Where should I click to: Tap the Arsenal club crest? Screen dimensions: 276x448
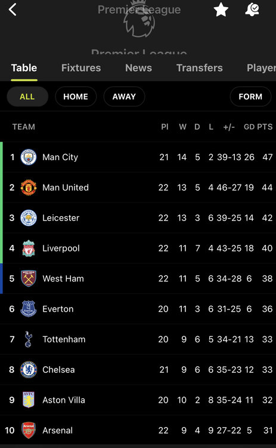29,430
